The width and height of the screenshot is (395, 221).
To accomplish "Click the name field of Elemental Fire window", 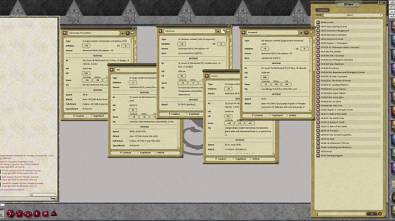I will click(x=94, y=33).
